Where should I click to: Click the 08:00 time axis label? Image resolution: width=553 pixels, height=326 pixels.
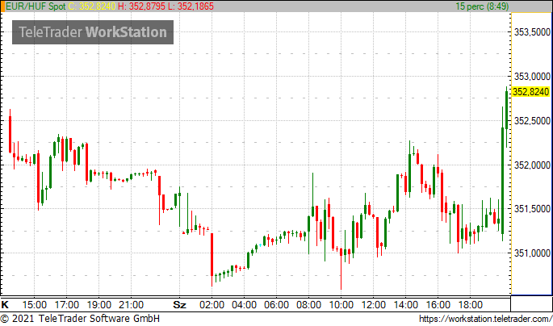coord(309,304)
